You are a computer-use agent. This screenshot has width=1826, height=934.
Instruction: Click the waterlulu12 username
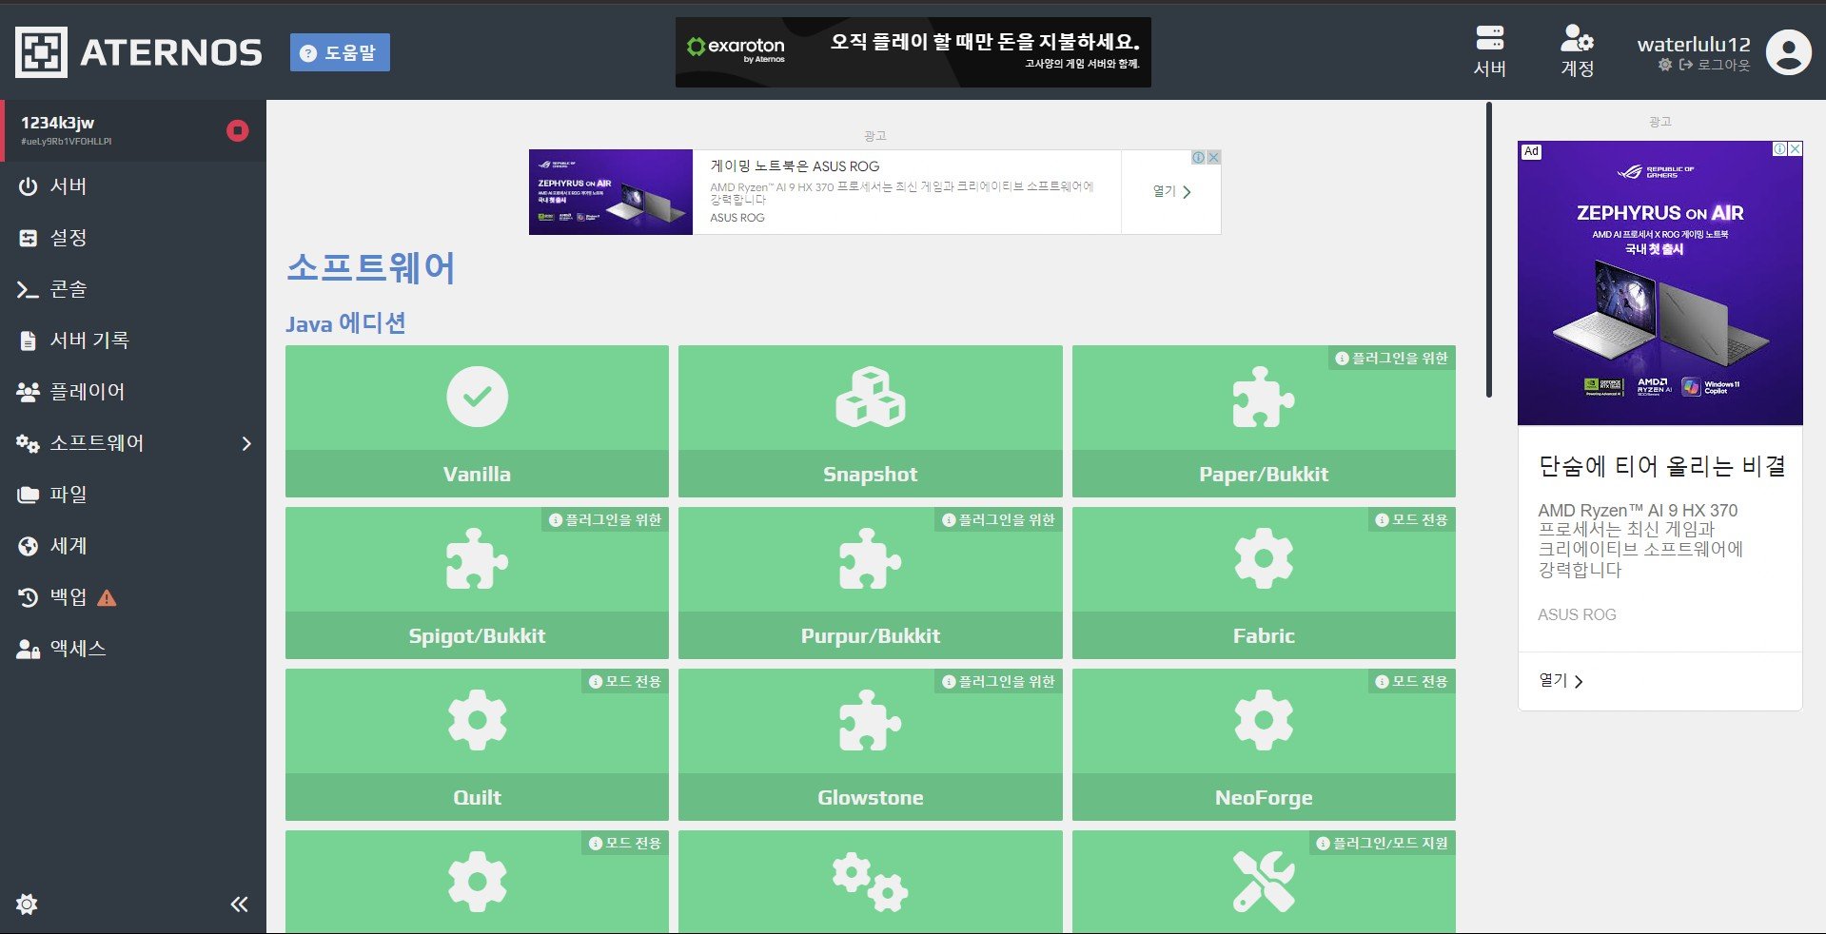1694,44
